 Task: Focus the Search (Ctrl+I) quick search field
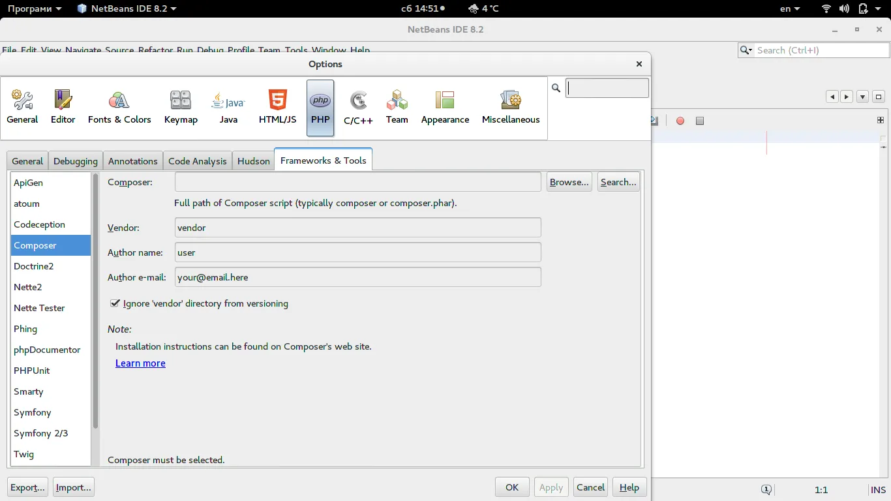point(821,50)
